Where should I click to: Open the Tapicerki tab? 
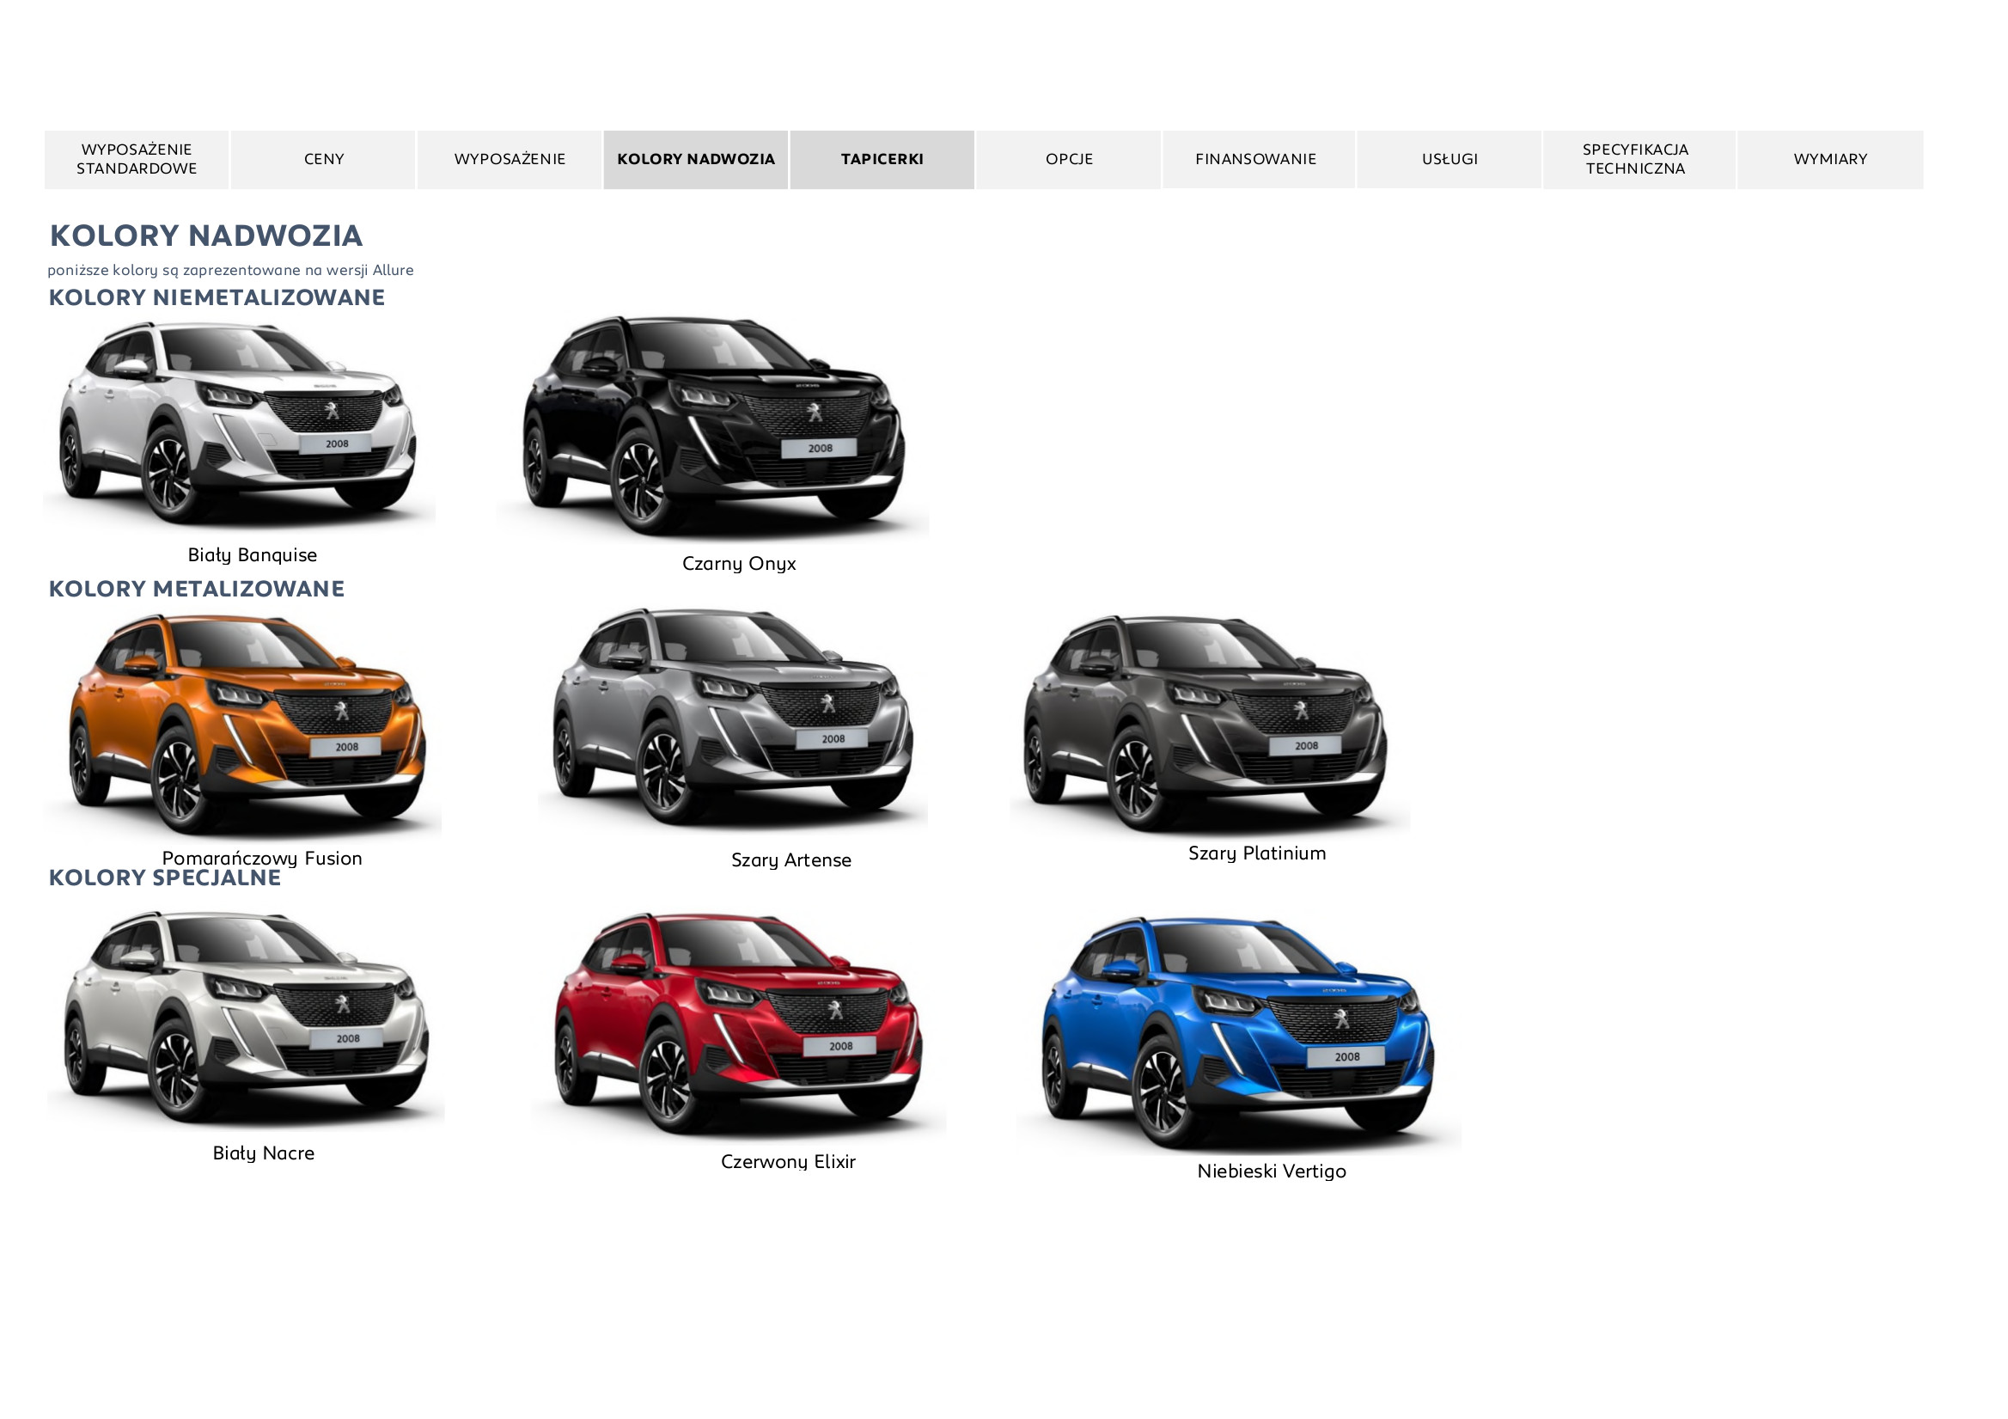[882, 159]
